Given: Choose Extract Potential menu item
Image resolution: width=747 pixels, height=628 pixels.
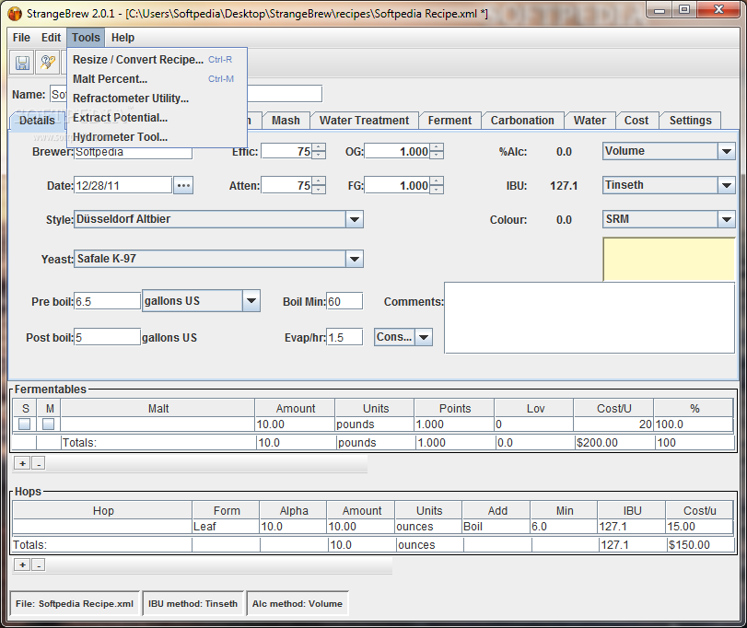Looking at the screenshot, I should [158, 118].
